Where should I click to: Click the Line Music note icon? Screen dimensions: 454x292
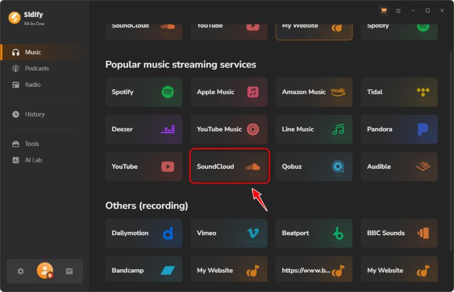click(x=338, y=130)
